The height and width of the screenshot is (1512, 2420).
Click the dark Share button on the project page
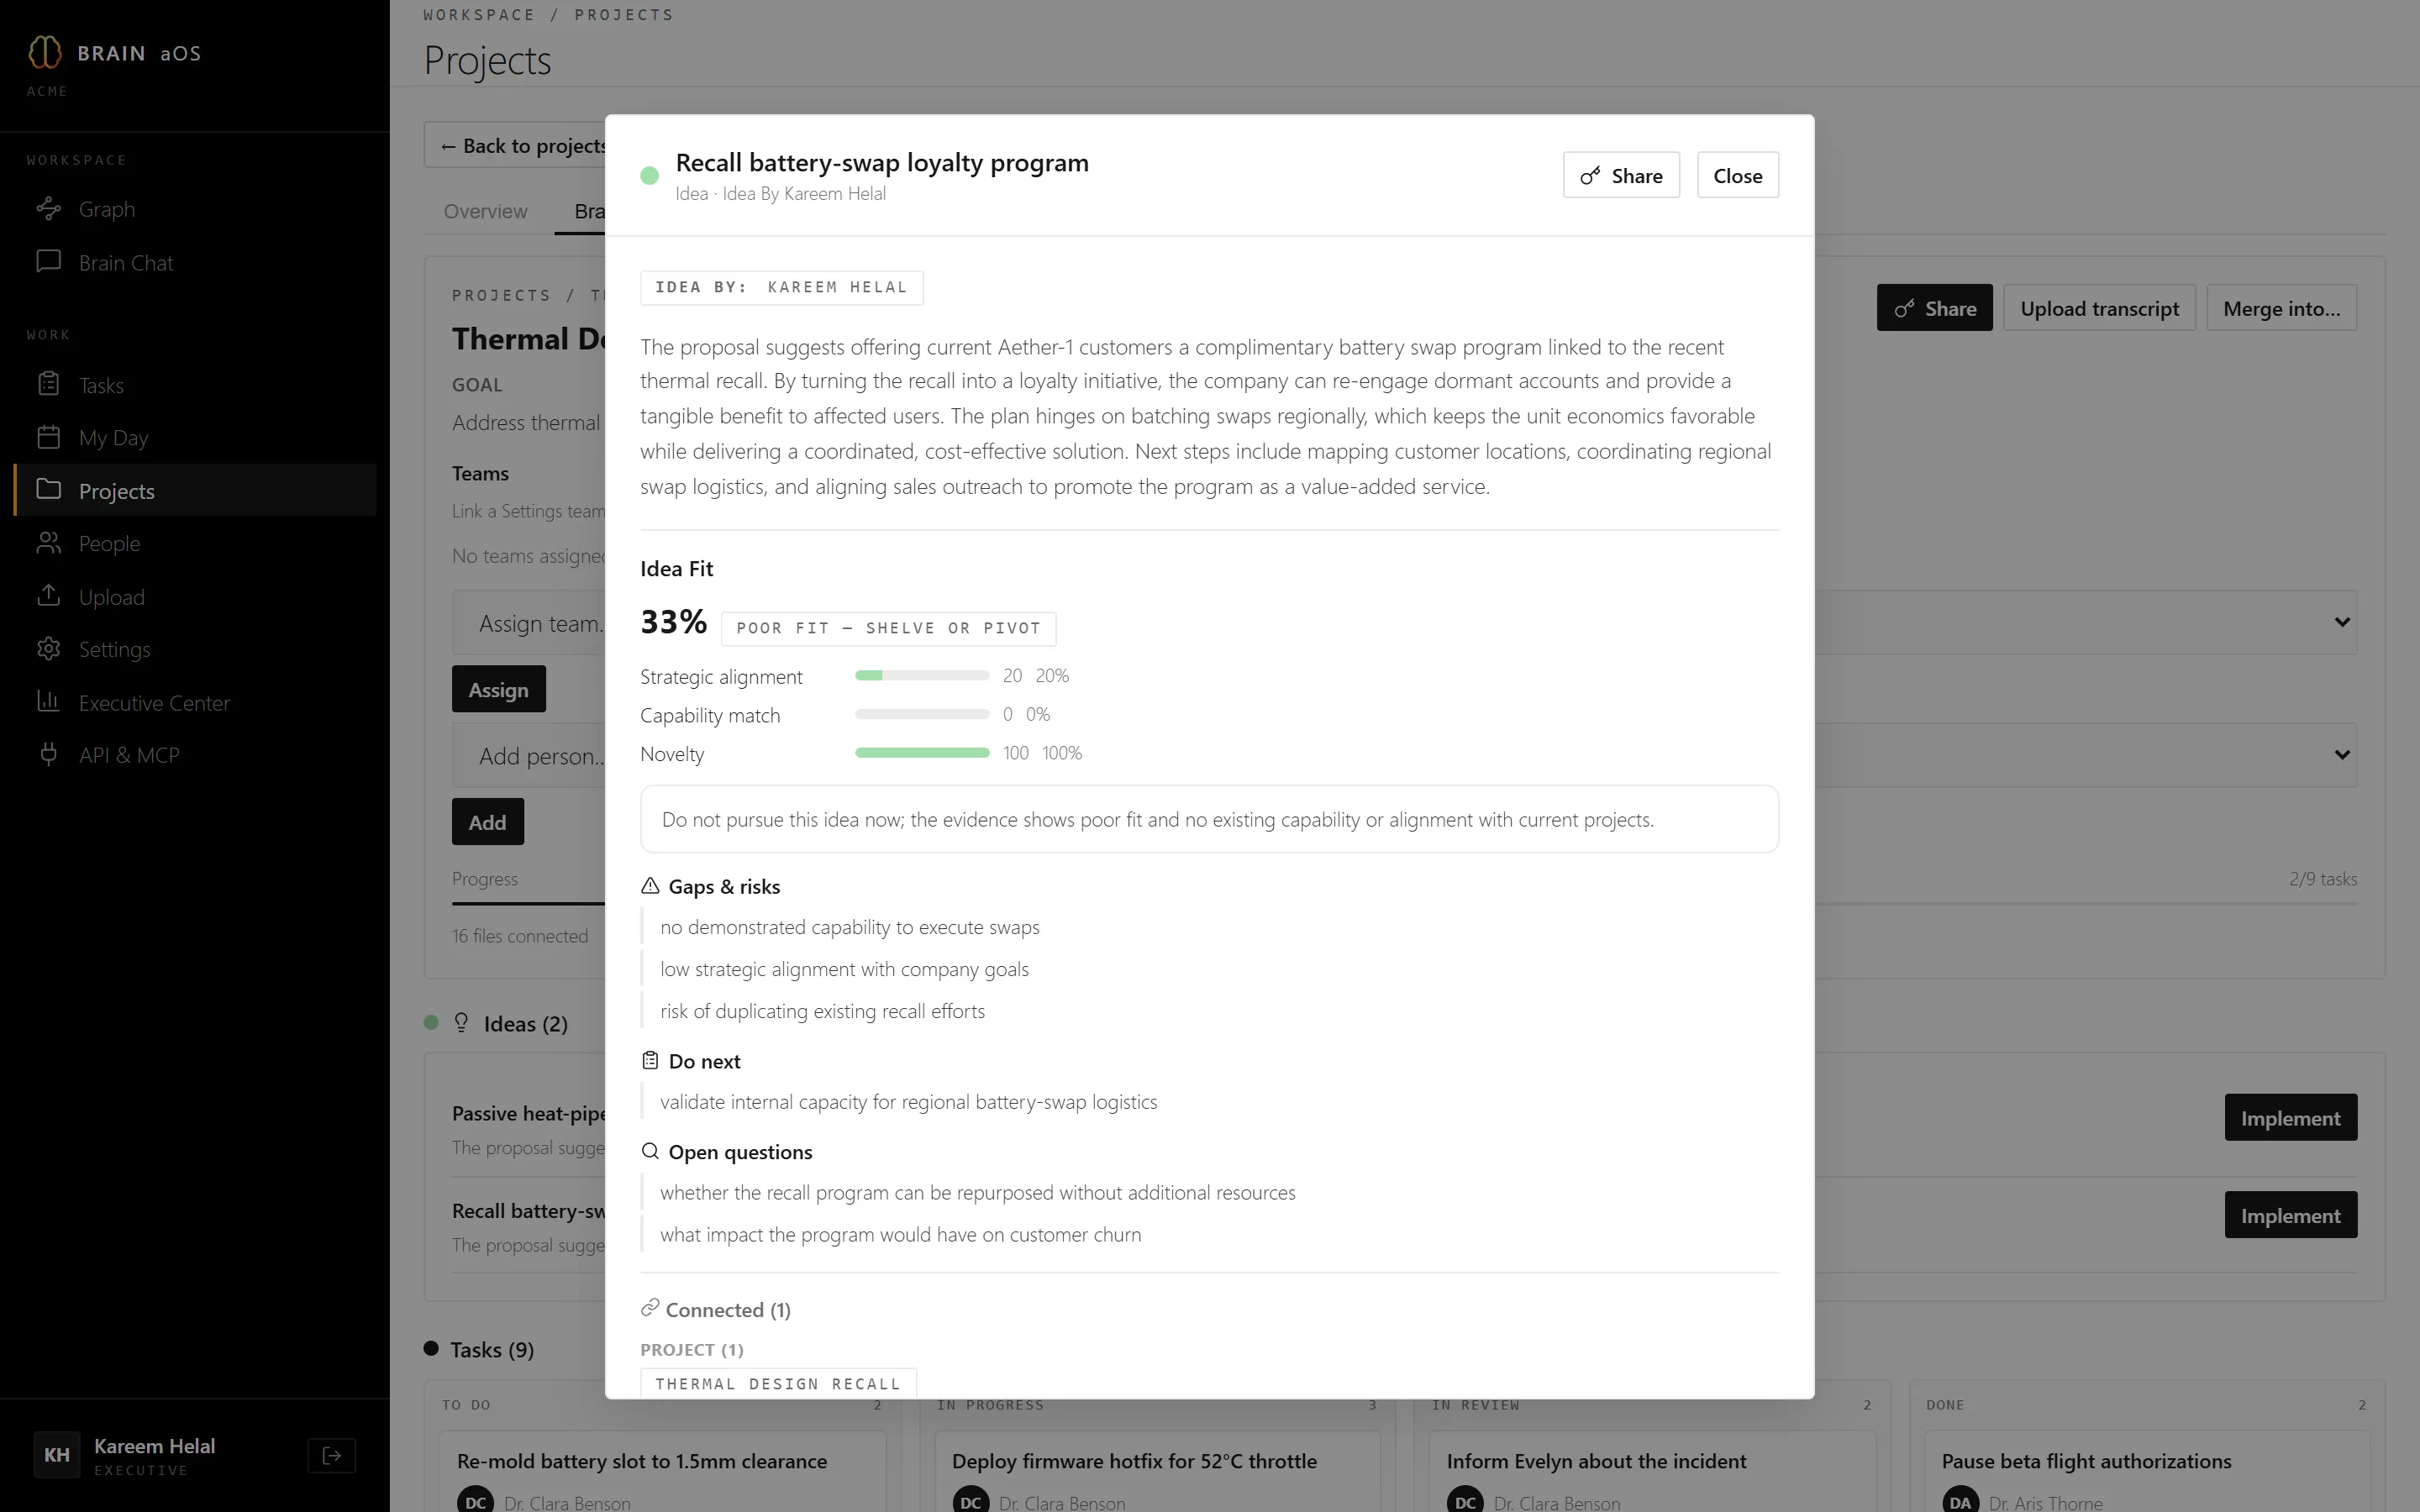pos(1934,308)
